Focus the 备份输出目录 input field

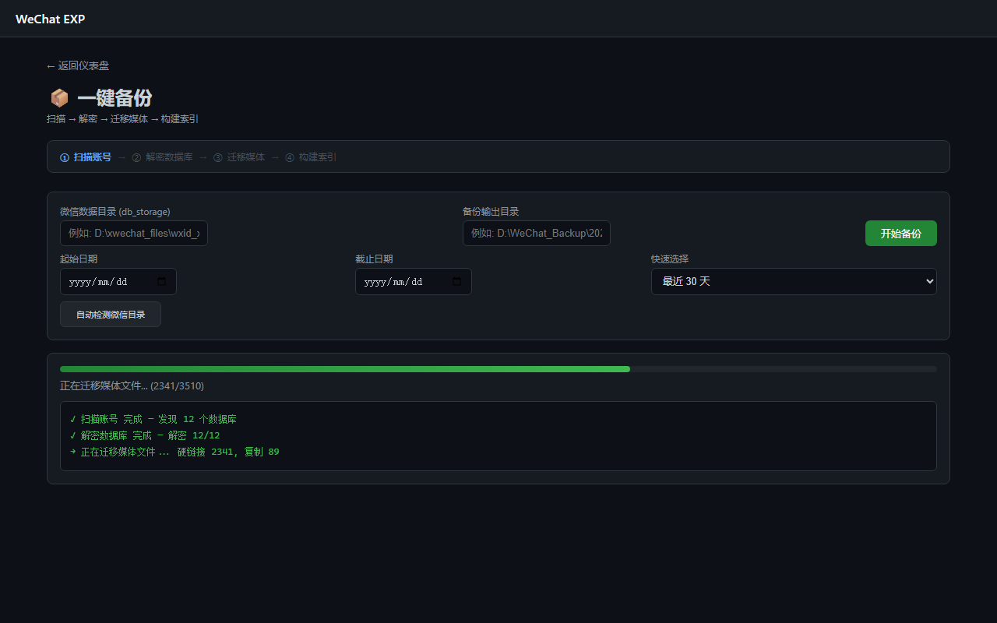pyautogui.click(x=537, y=233)
